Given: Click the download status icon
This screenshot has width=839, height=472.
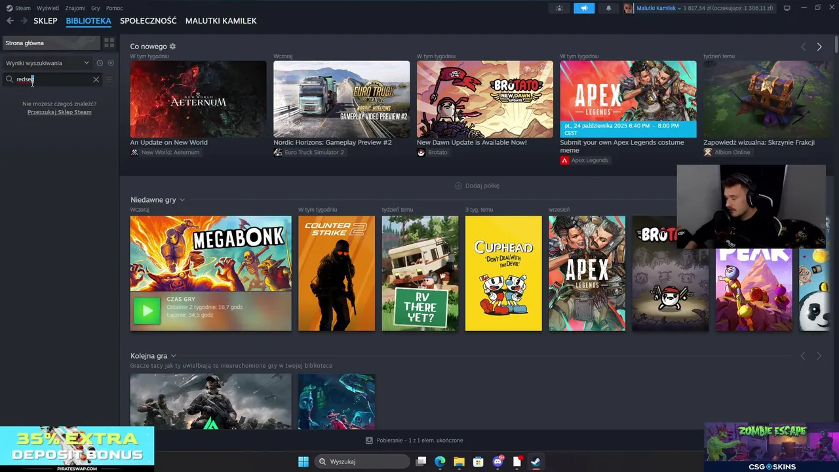Looking at the screenshot, I should click(369, 441).
